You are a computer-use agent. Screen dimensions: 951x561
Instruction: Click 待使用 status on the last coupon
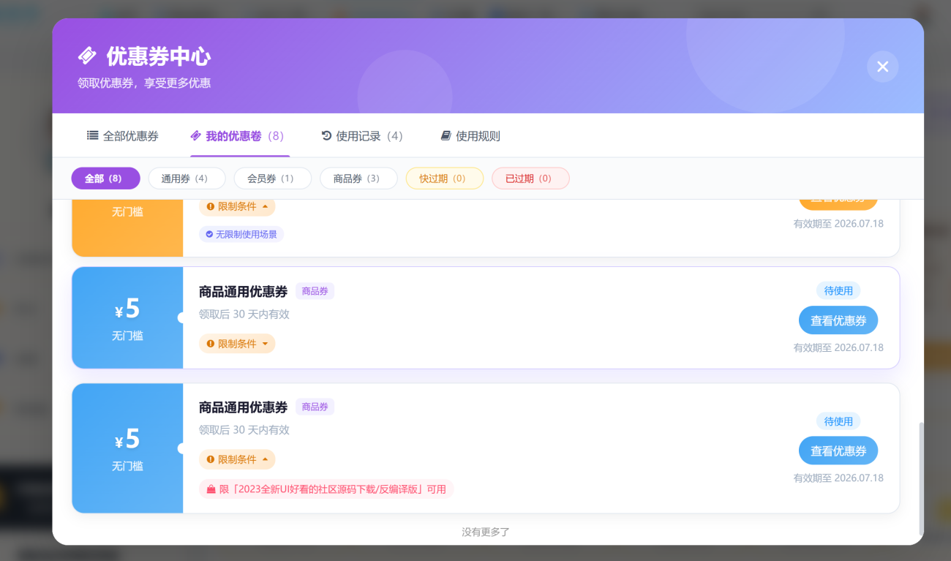coord(838,421)
